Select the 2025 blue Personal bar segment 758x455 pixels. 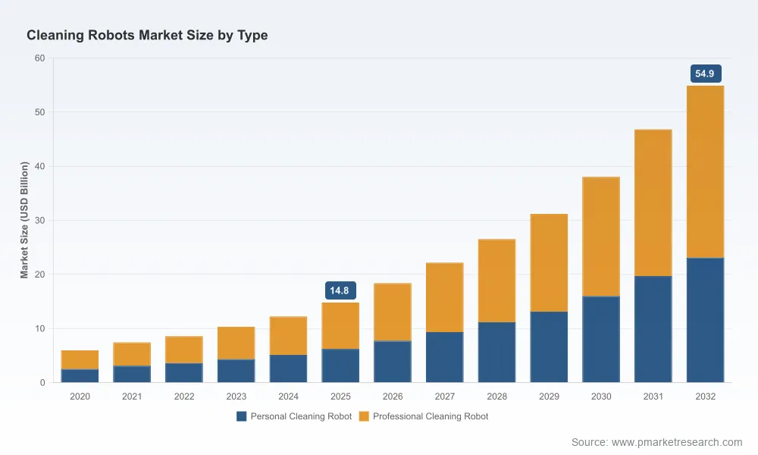pyautogui.click(x=340, y=366)
